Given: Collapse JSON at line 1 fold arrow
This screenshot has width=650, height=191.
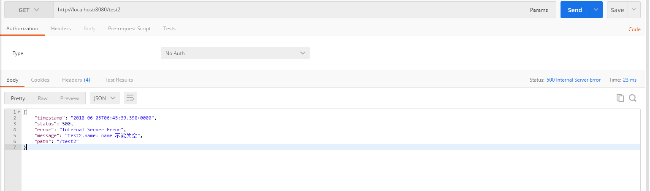Looking at the screenshot, I should point(19,112).
